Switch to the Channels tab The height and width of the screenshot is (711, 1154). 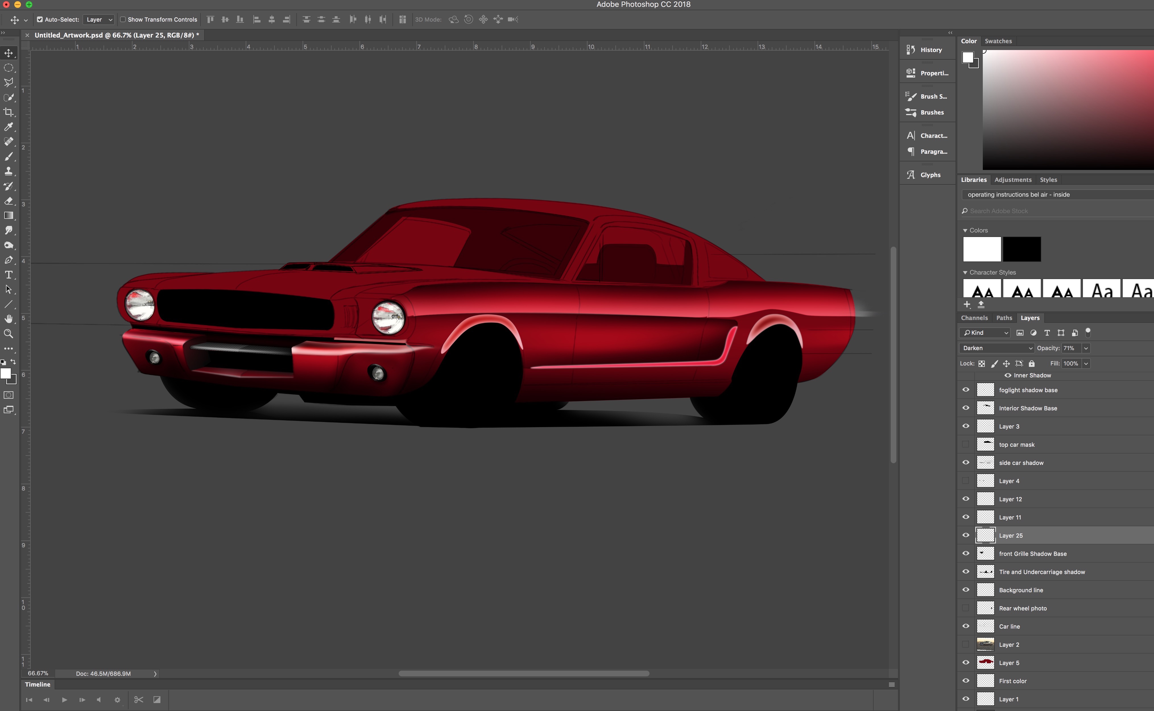[974, 318]
